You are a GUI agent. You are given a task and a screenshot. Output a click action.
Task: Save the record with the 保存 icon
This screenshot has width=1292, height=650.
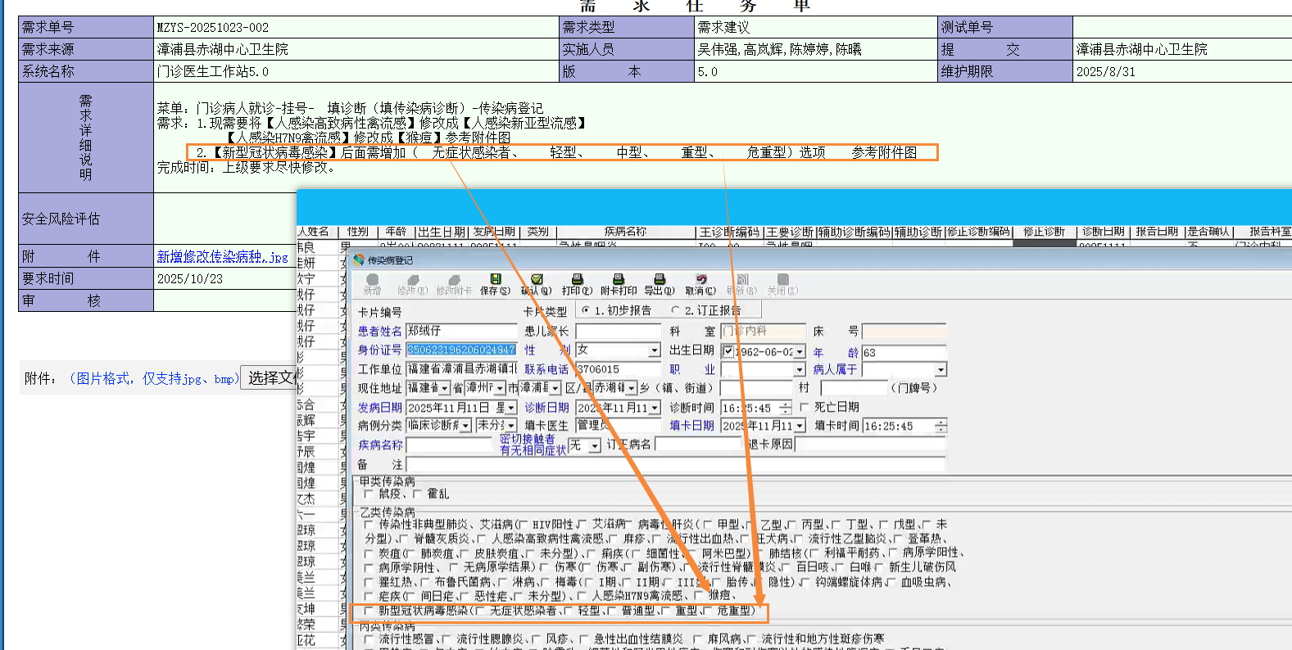tap(495, 279)
